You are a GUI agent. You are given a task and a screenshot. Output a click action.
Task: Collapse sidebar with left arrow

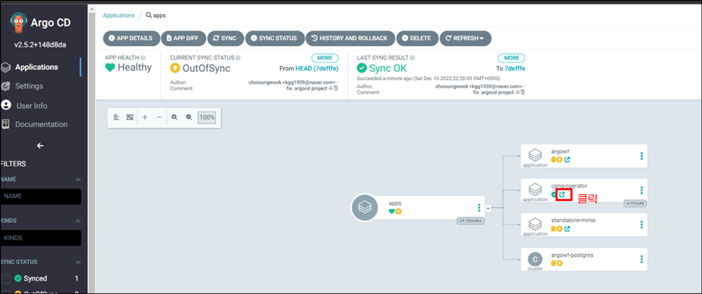coord(40,146)
